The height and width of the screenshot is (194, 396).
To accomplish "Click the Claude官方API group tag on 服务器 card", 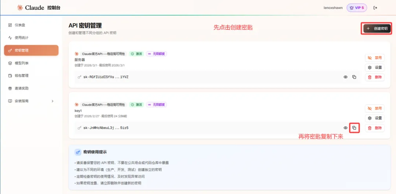I will point(103,54).
